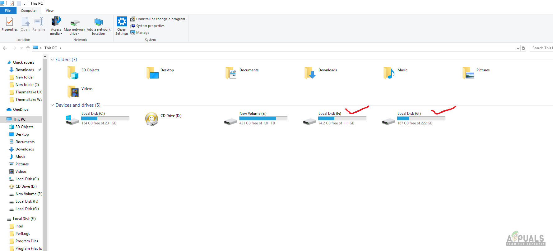Click the Local Disk (G:) usage bar
This screenshot has height=251, width=553.
(x=421, y=119)
